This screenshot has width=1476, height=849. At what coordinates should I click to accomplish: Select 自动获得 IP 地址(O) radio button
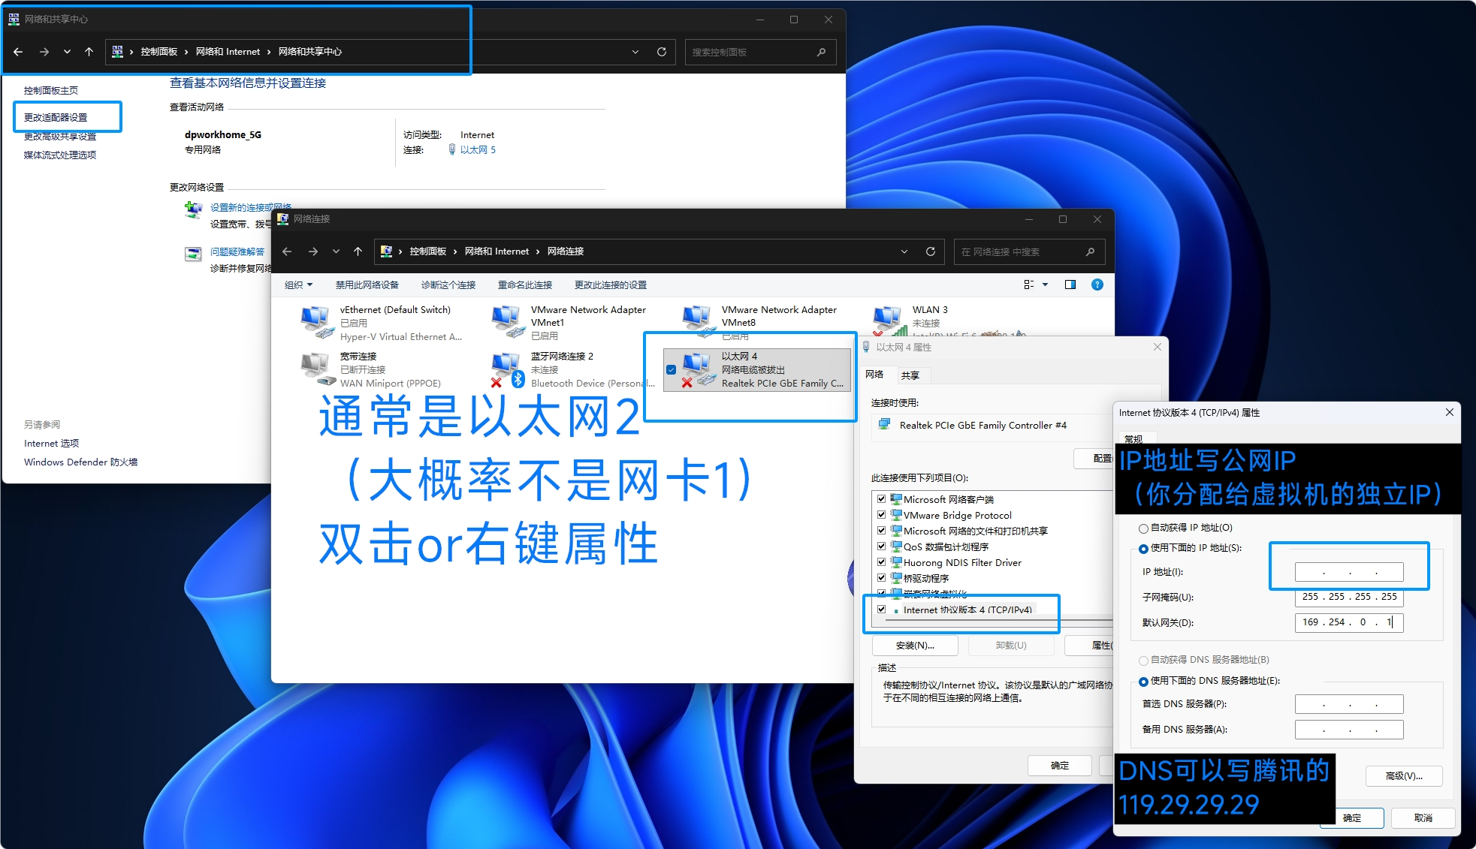coord(1143,528)
